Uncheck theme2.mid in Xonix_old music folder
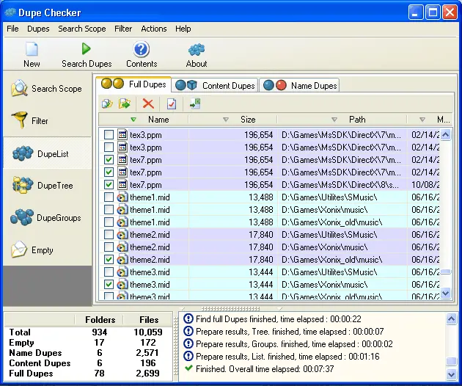Image resolution: width=462 pixels, height=386 pixels. pos(109,260)
